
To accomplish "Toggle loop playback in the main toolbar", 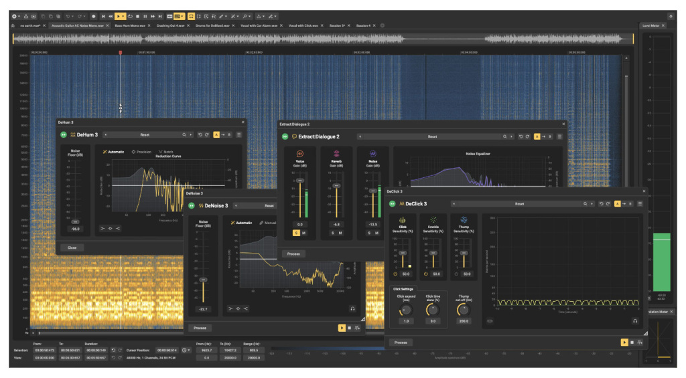I will (130, 16).
